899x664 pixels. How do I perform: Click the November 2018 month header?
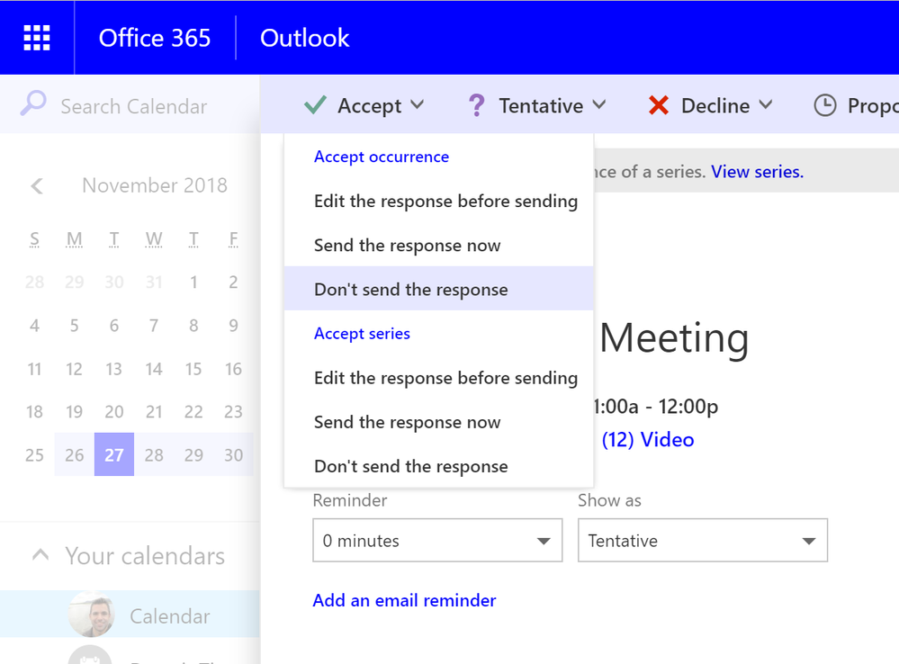[x=155, y=185]
